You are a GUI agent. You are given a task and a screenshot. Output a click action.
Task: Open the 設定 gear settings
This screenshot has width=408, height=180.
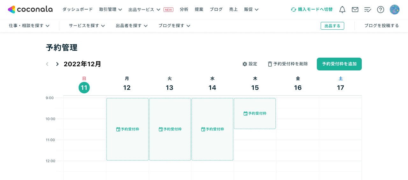(250, 64)
